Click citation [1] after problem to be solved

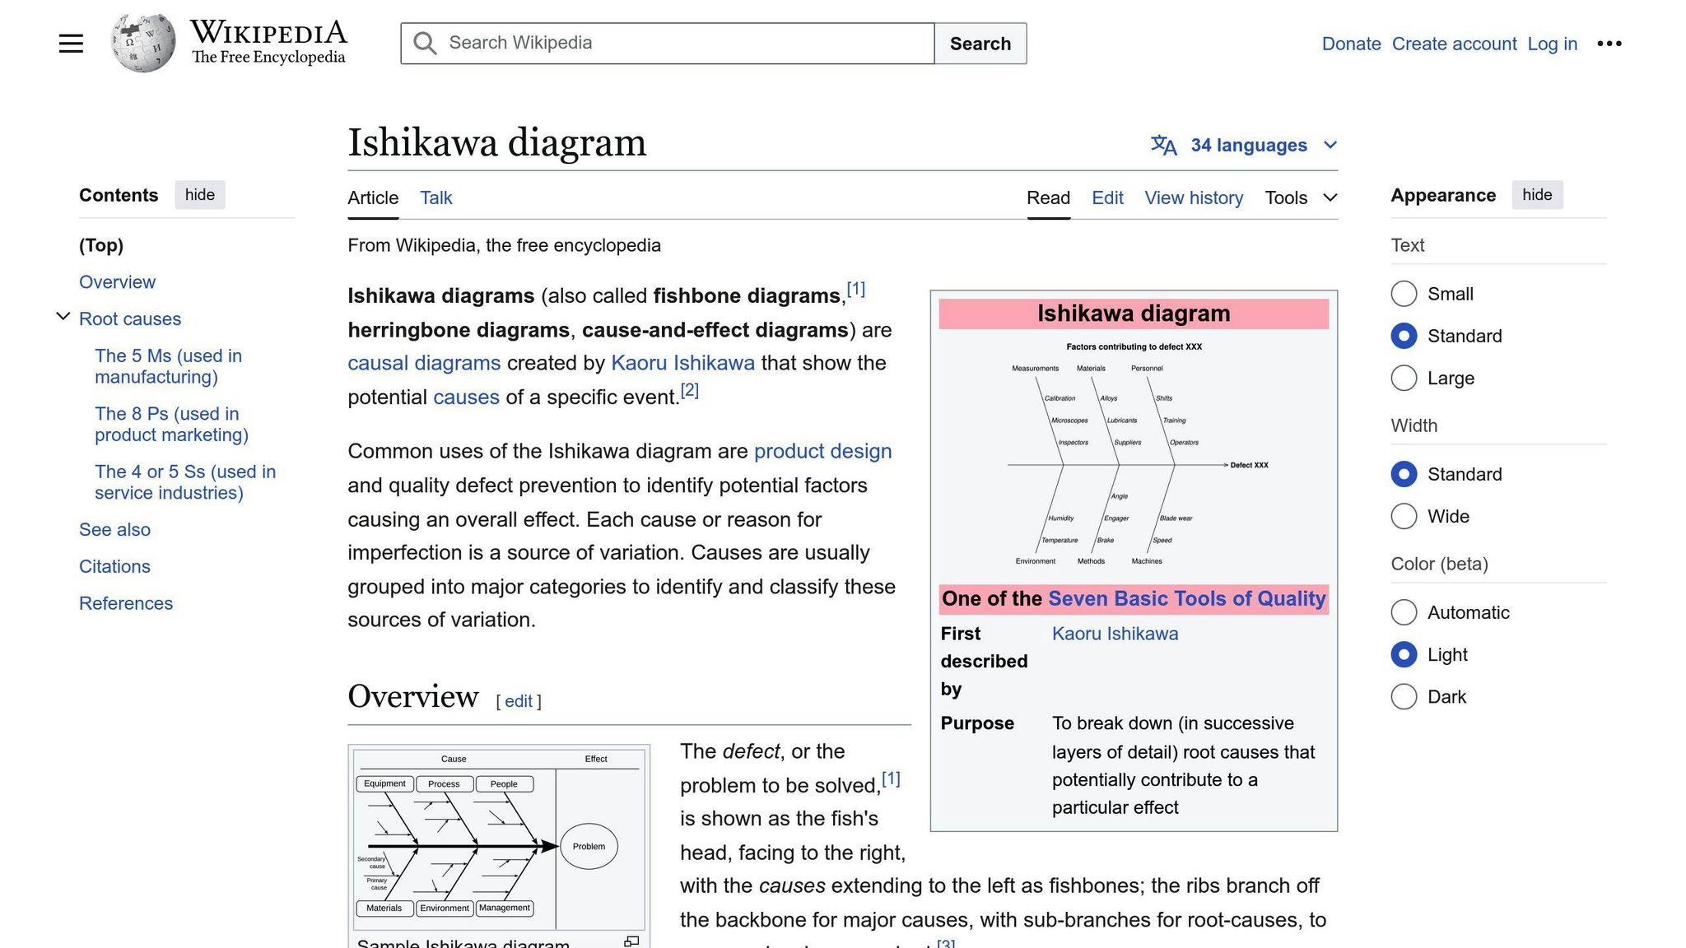891,778
